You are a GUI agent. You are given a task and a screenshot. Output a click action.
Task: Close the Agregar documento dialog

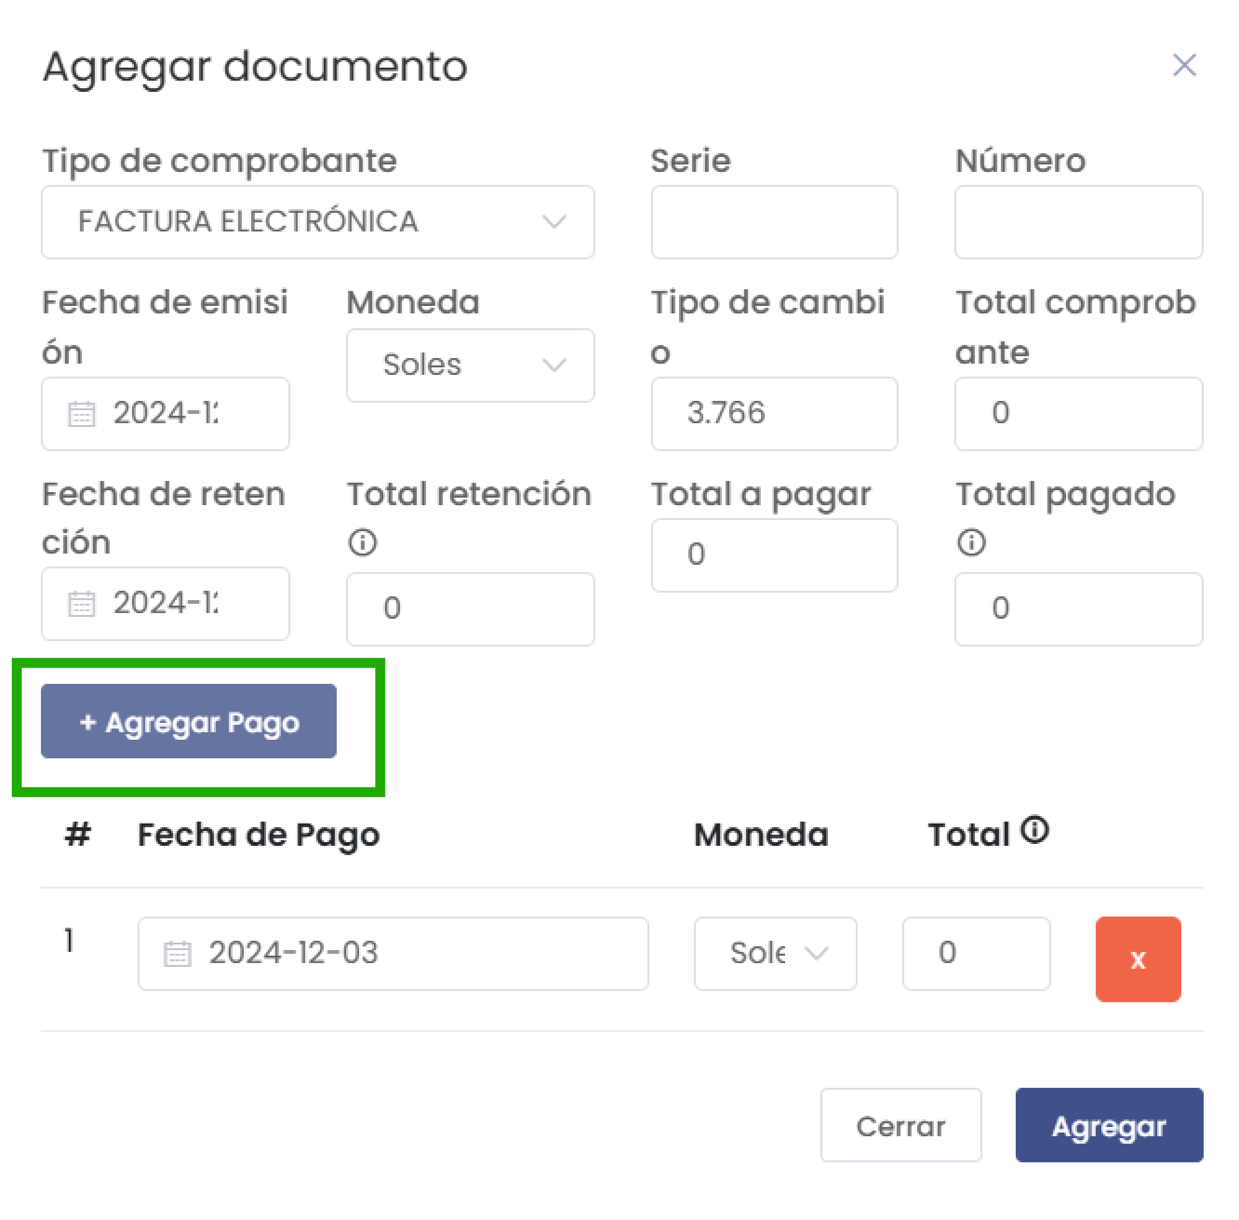coord(1183,65)
